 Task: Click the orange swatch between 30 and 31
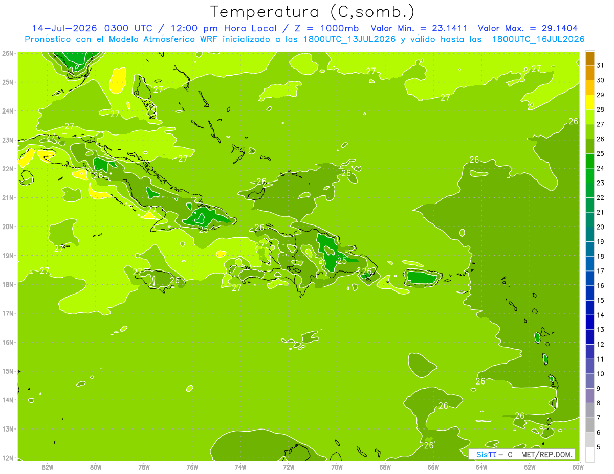(590, 73)
